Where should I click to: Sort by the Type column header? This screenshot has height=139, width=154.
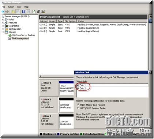tap(60, 21)
